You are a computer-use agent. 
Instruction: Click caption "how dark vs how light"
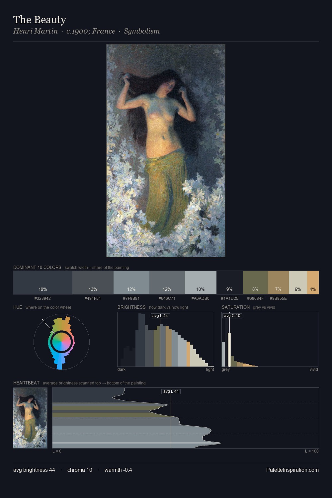169,307
